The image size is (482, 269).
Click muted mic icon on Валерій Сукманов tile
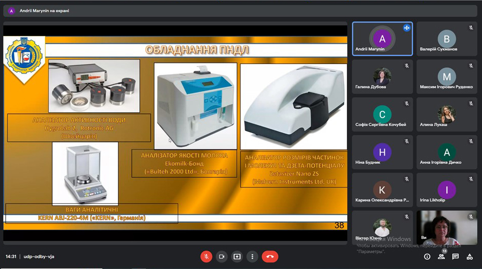point(471,27)
